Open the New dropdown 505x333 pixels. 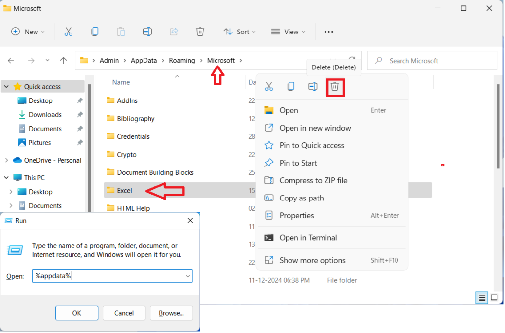[28, 32]
